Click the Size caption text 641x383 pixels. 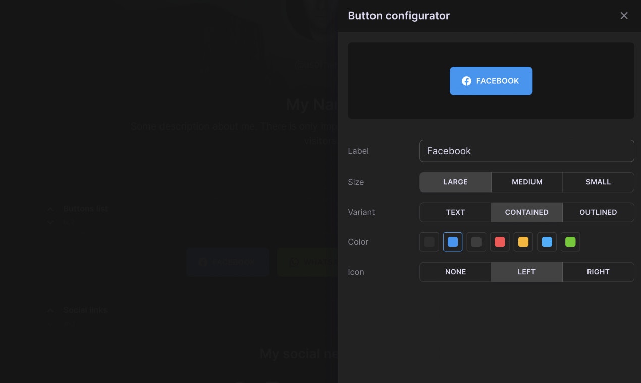coord(356,182)
